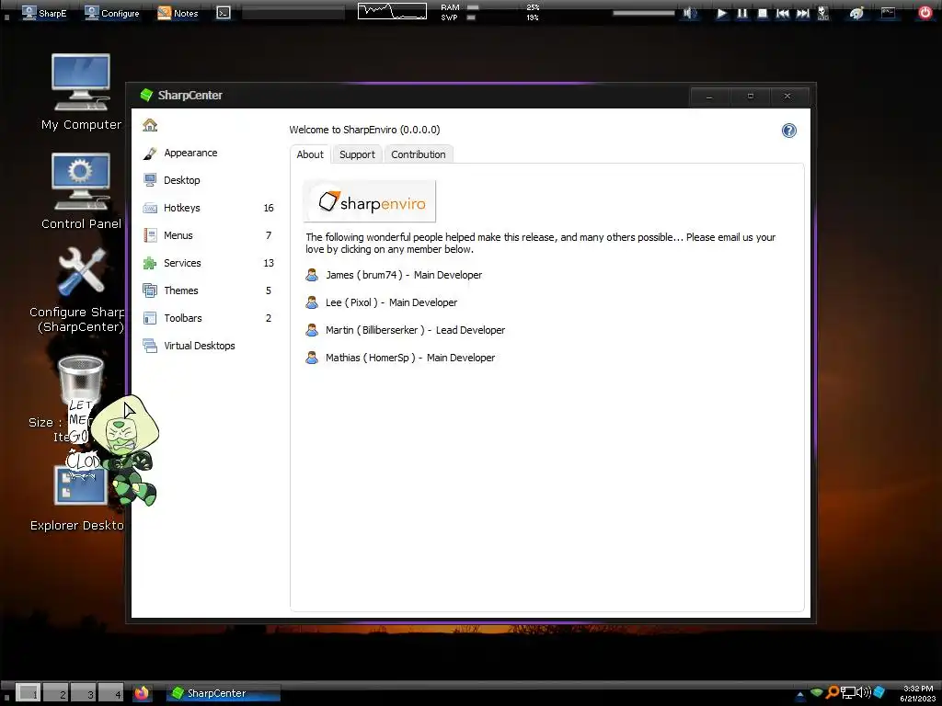Click the command prompt icon on top bar
Screen dimensions: 942x706
tap(224, 13)
